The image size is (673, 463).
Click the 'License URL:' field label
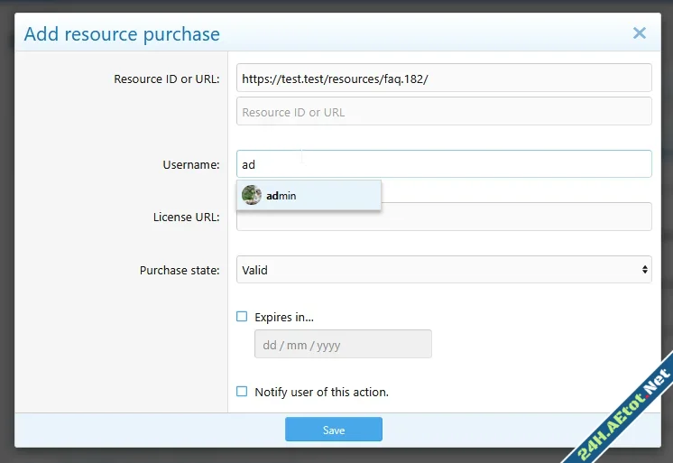pos(186,217)
